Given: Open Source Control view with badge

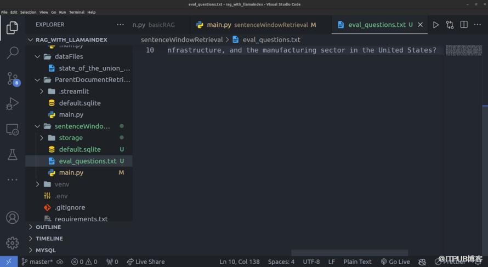Looking at the screenshot, I should [12, 79].
